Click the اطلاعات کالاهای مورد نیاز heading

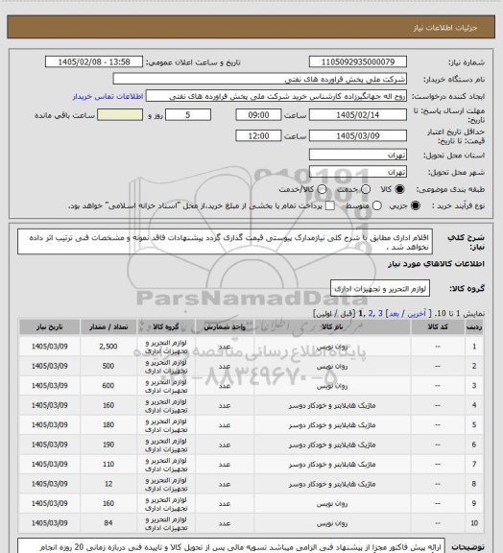(436, 264)
